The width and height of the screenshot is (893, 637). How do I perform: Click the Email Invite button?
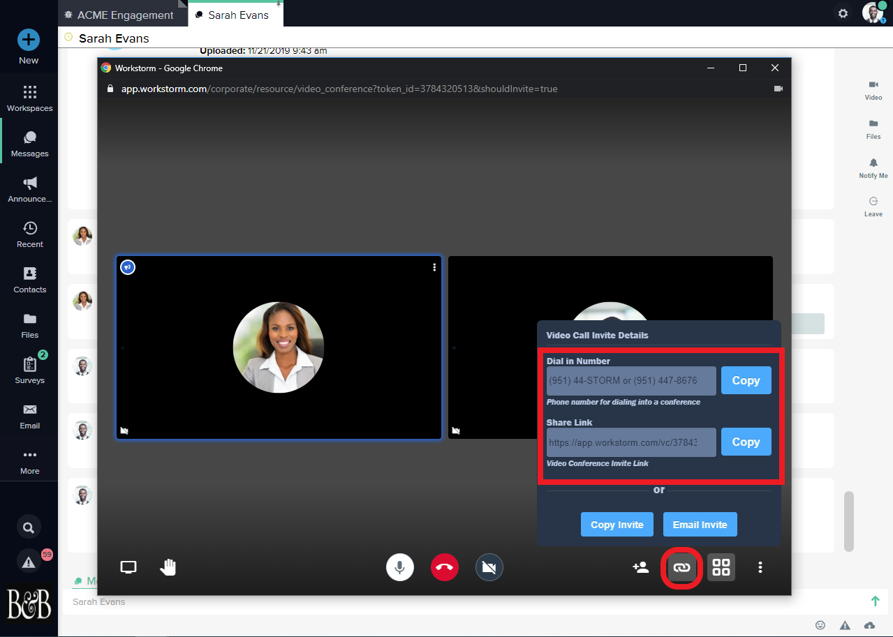click(700, 525)
